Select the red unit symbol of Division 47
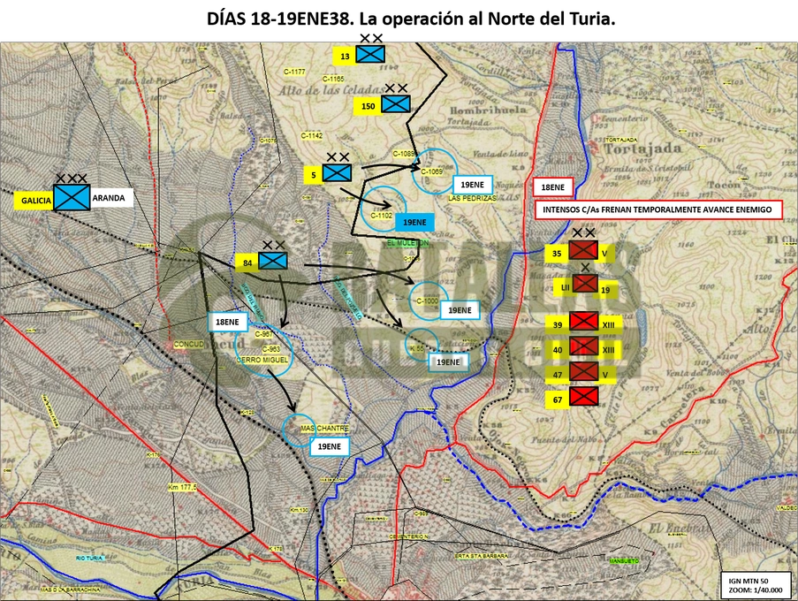798x601 pixels. click(x=583, y=371)
